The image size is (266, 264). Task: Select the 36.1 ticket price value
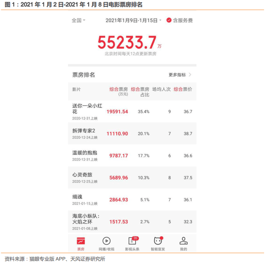[188, 200]
